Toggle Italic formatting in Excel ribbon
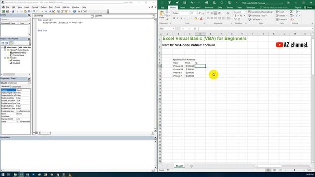Viewport: 315px width, 177px height. pyautogui.click(x=178, y=19)
